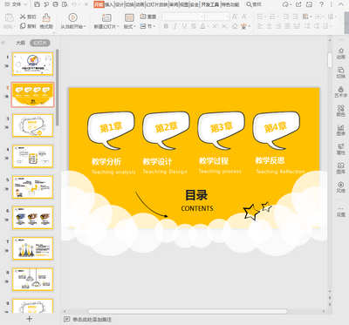Screen dimensions: 349x325
Task: Switch to the 幻灯片 thumbnails tab
Action: point(40,43)
